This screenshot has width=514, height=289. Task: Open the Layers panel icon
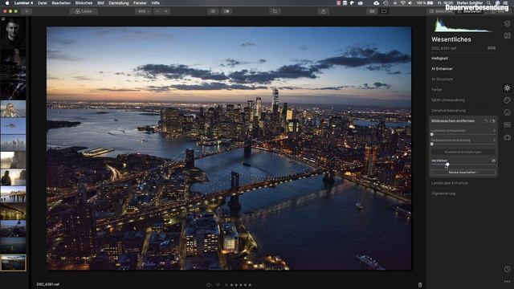[507, 23]
